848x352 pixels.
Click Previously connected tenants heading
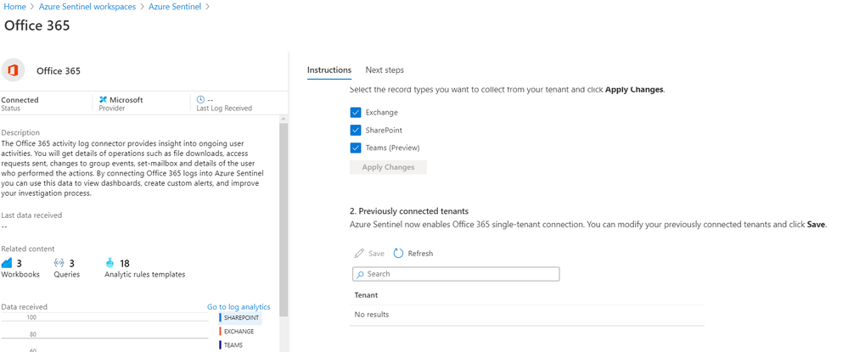pos(408,211)
